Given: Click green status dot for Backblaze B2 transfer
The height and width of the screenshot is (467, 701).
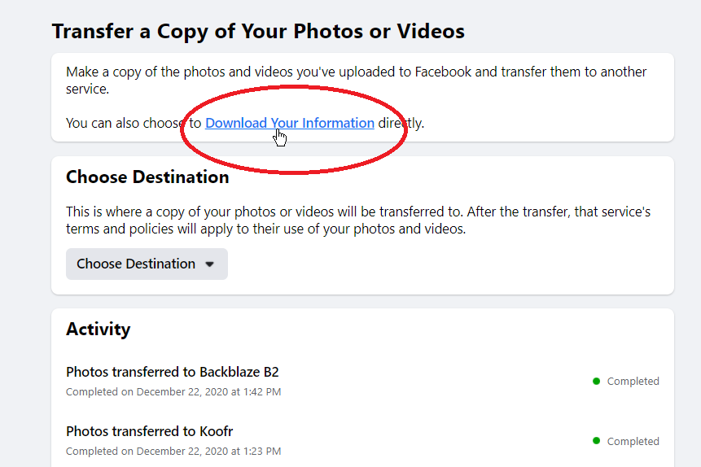Looking at the screenshot, I should [x=596, y=382].
